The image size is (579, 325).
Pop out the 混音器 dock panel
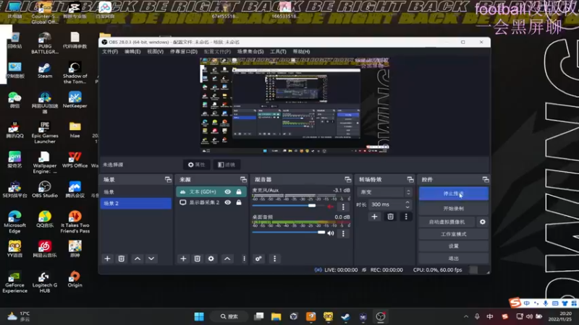click(x=348, y=179)
